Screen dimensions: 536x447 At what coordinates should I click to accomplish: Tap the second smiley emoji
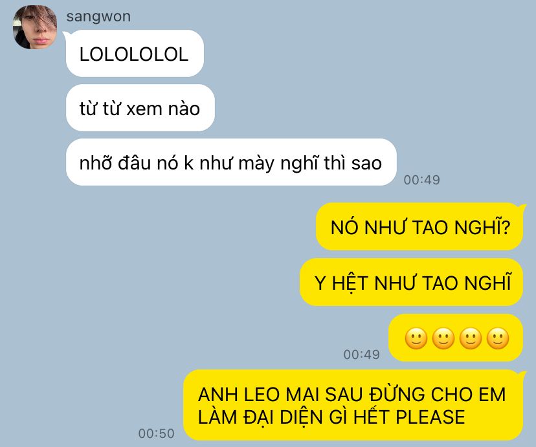(x=443, y=338)
